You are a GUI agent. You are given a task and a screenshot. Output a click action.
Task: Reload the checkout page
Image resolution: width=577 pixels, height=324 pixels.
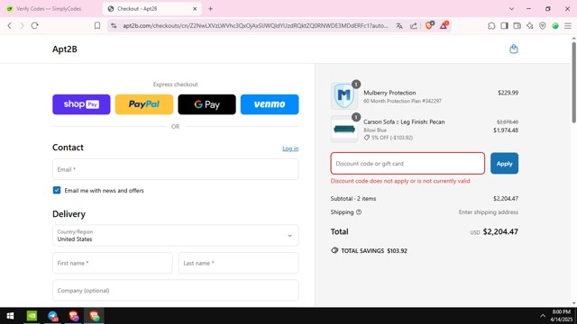point(34,26)
